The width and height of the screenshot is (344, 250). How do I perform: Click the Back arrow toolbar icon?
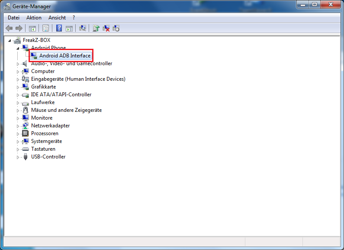click(9, 28)
